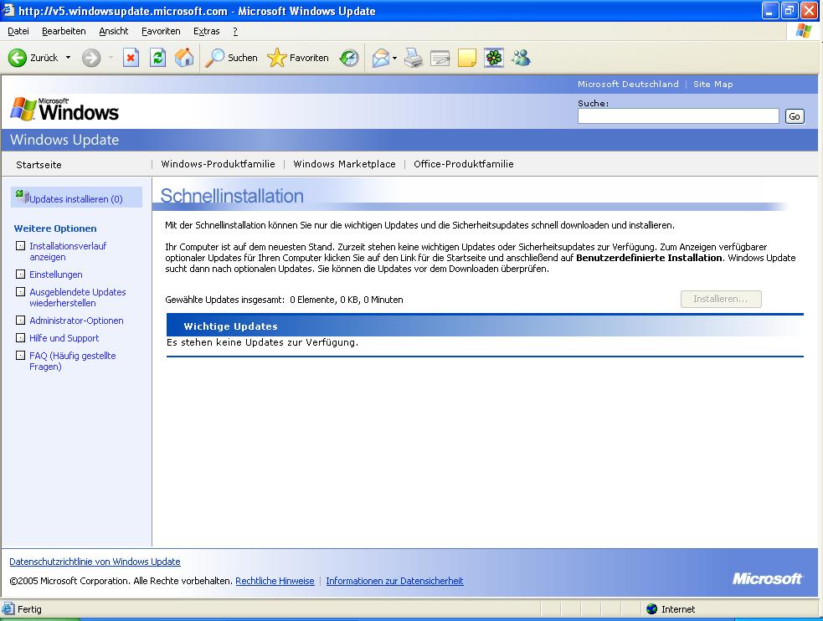Open the Favoriten star panel
Screen dimensions: 823x621
(298, 58)
